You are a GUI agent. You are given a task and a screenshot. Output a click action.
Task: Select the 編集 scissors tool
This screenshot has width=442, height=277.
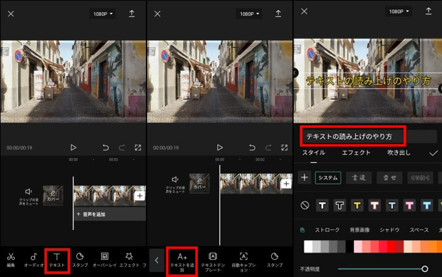11,260
